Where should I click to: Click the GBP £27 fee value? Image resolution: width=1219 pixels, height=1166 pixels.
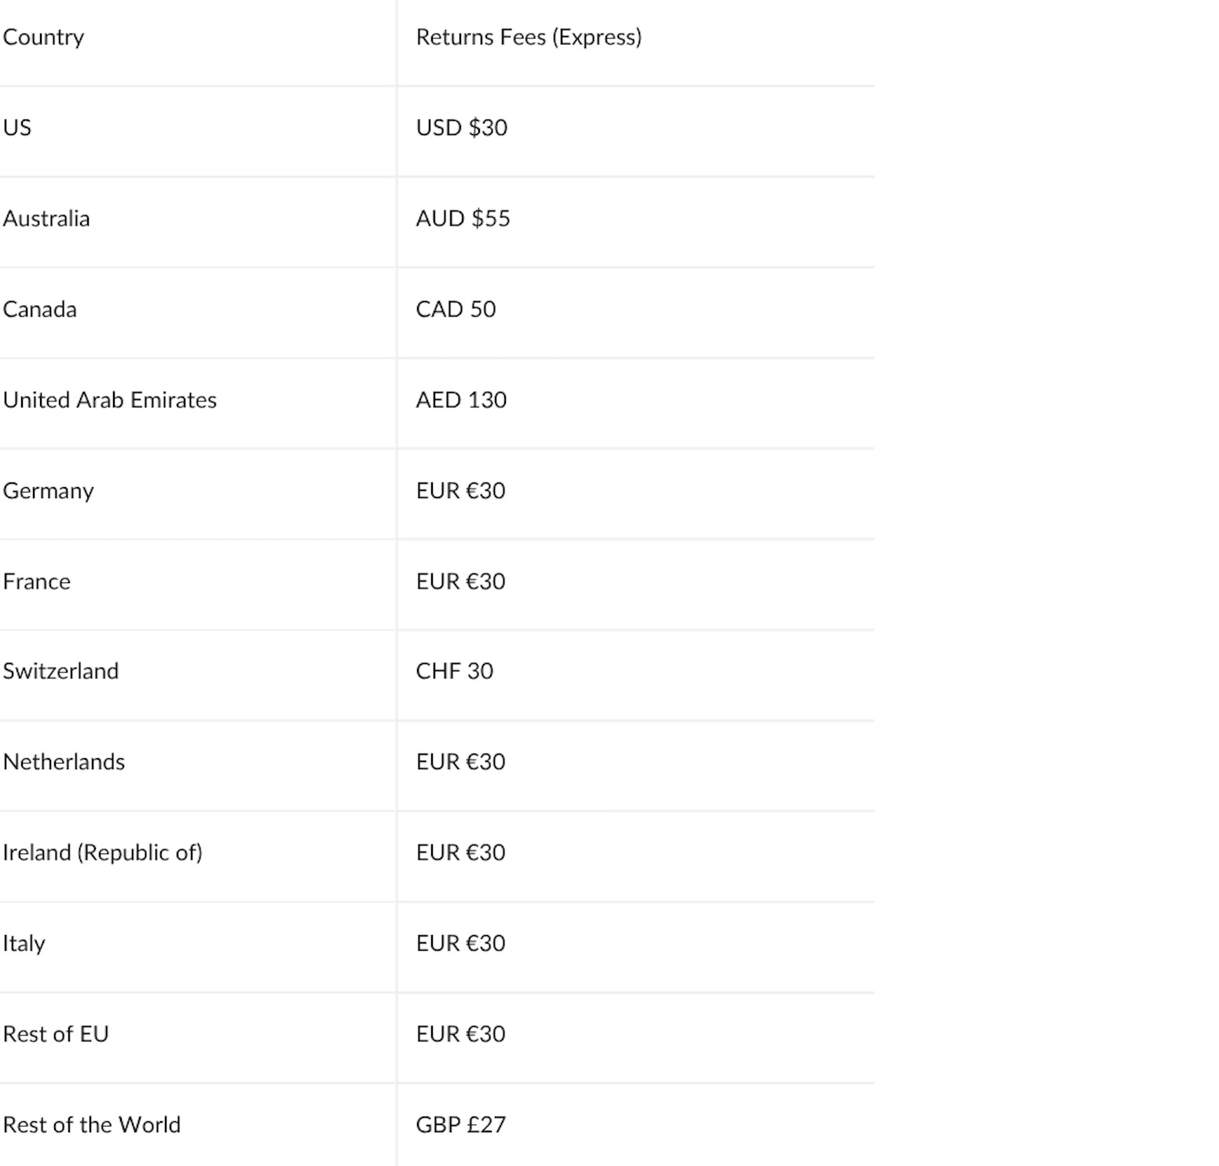[x=461, y=1124]
